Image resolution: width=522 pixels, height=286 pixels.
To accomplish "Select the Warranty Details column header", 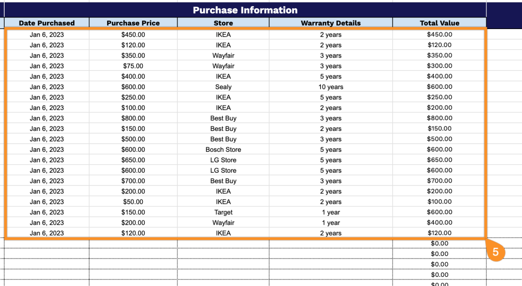I will pos(331,23).
